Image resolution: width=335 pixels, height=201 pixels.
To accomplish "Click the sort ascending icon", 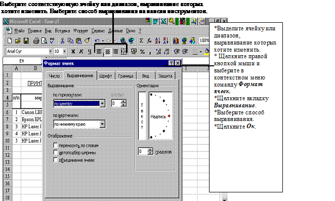I will [158, 41].
